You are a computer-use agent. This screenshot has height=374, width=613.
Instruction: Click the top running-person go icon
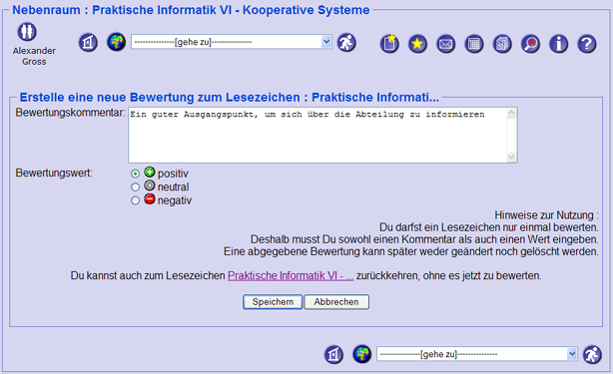(x=346, y=43)
